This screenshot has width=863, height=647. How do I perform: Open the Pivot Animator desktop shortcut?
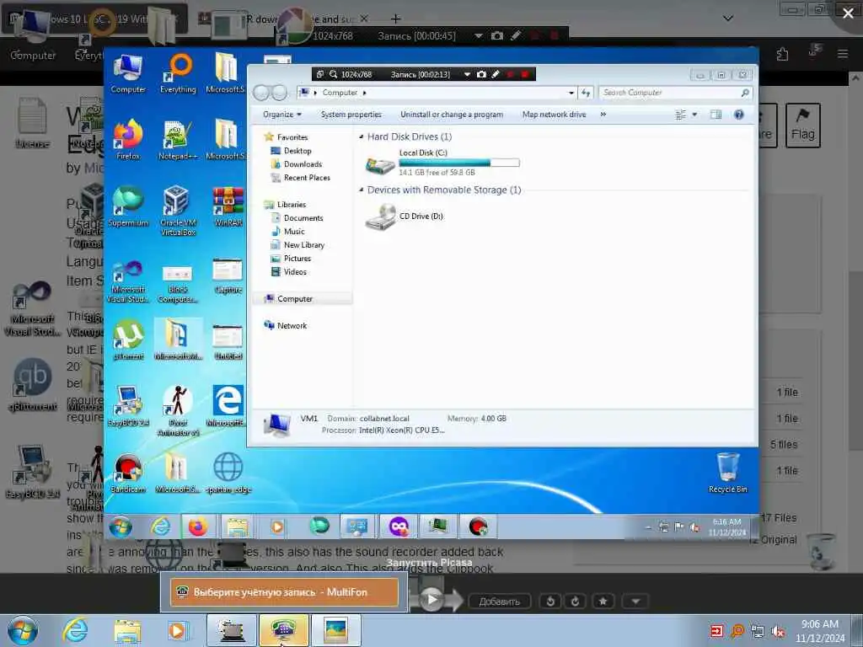(x=177, y=411)
